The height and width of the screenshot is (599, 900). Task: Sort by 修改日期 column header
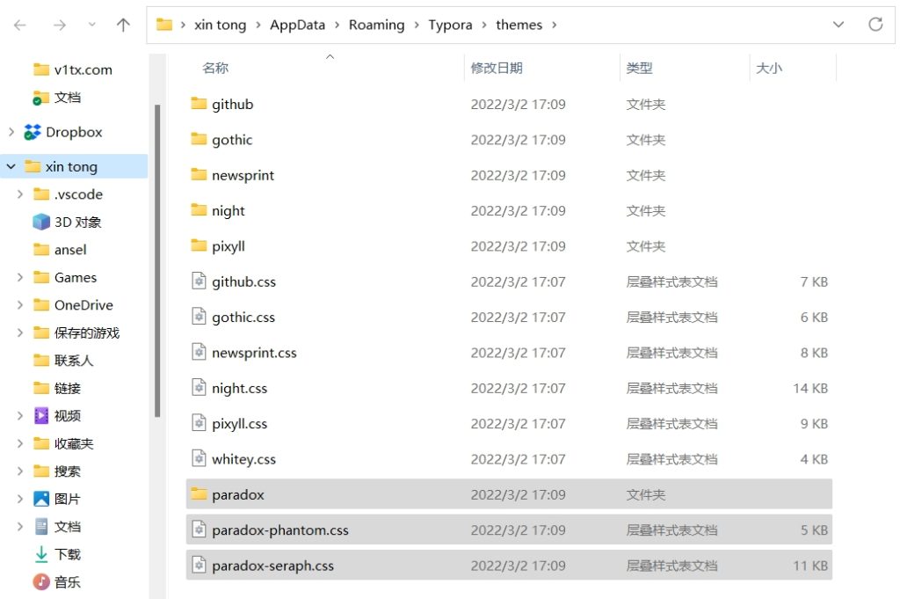click(497, 68)
